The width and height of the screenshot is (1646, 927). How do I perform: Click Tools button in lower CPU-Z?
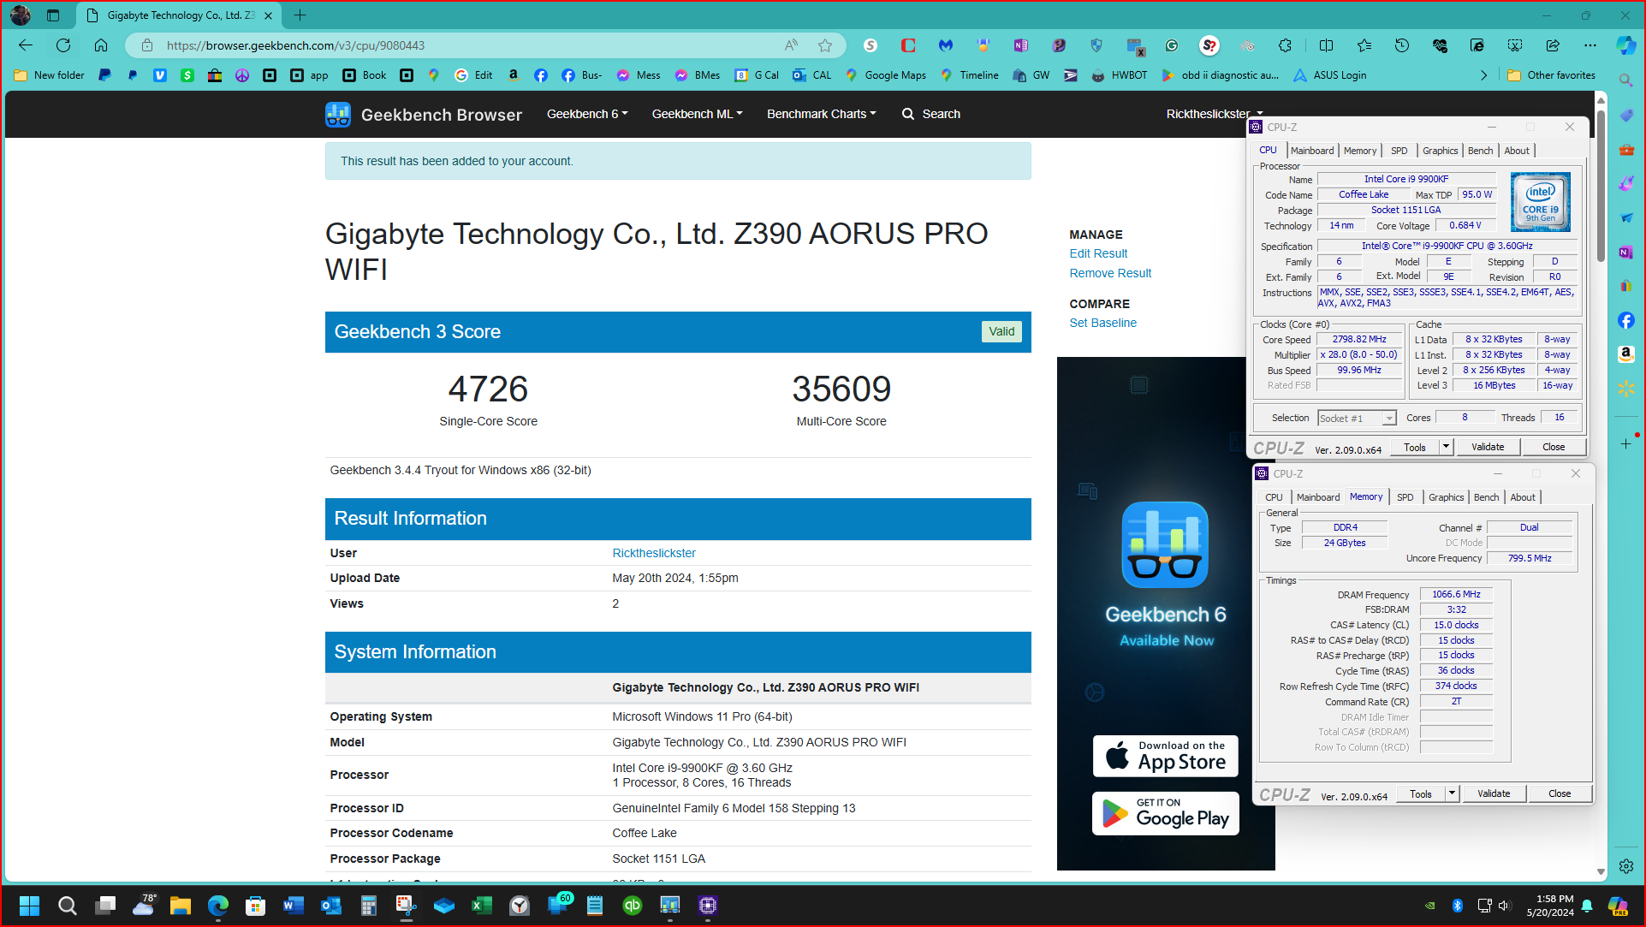tap(1420, 793)
